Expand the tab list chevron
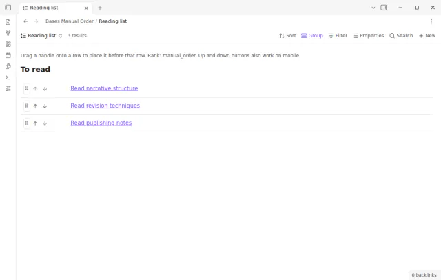Image resolution: width=441 pixels, height=280 pixels. pos(373,8)
